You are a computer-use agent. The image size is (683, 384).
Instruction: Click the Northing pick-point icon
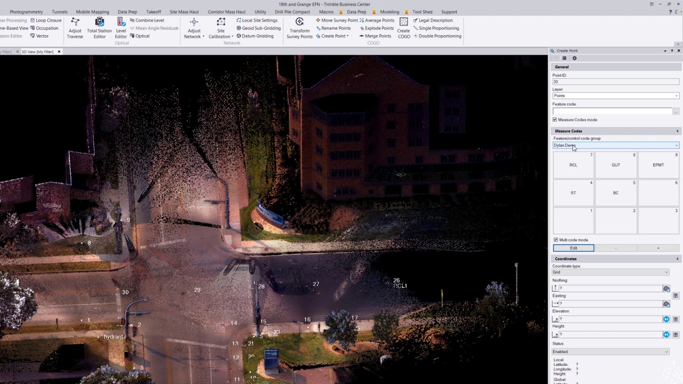(x=666, y=289)
